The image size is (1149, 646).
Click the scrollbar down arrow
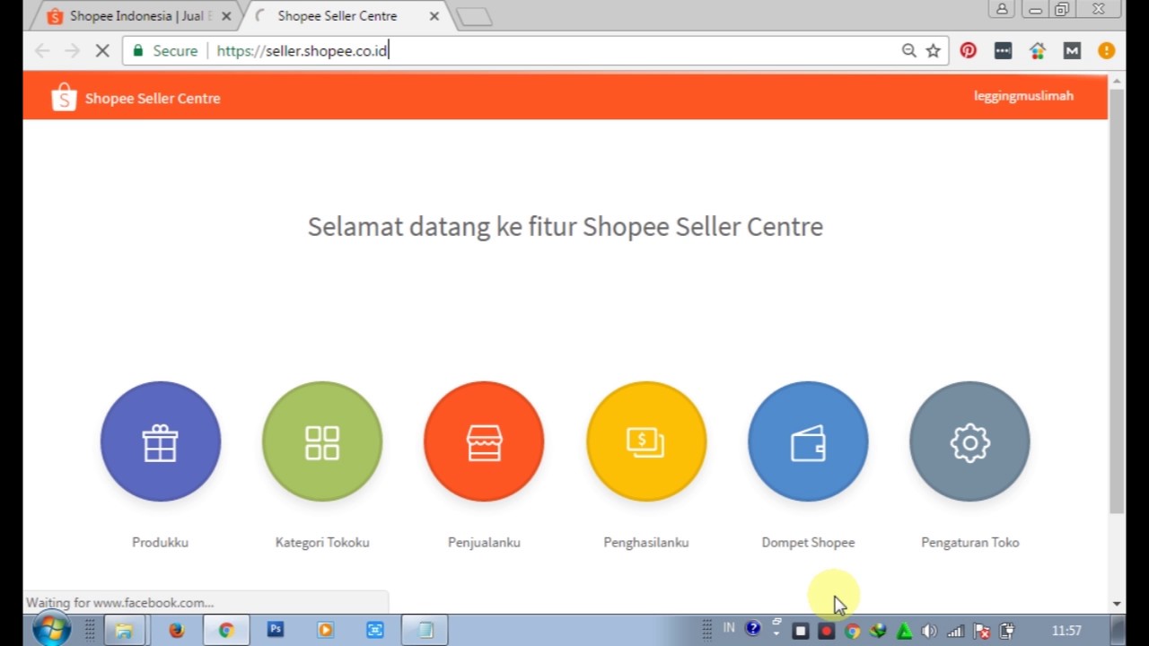(x=1117, y=604)
